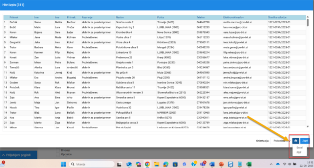Click the Iskanje taskbar search box
The height and width of the screenshot is (168, 314).
92,164
